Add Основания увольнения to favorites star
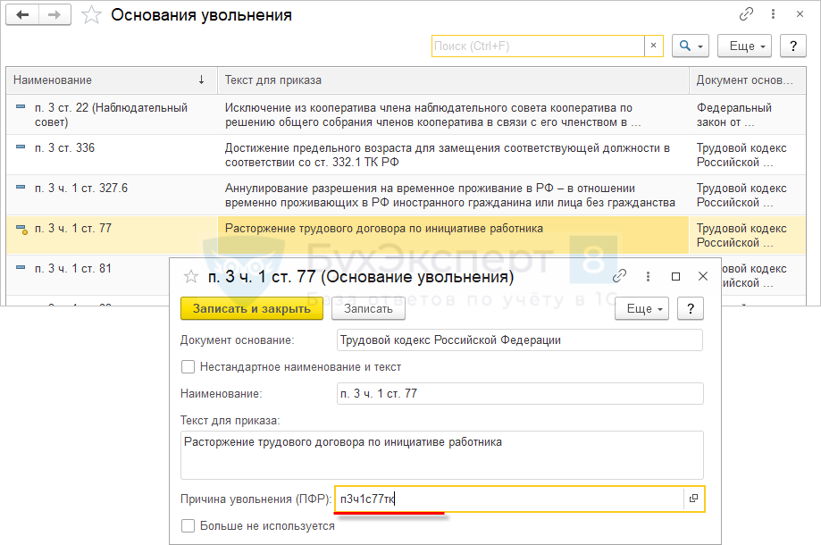The width and height of the screenshot is (821, 545). click(90, 15)
